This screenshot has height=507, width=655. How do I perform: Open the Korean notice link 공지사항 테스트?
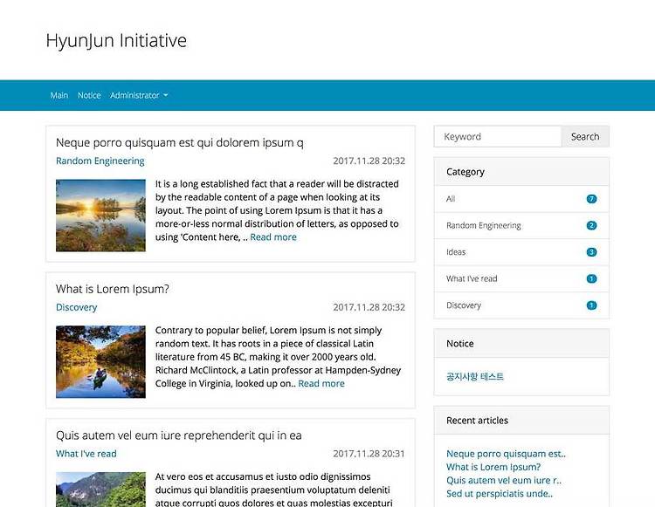pyautogui.click(x=475, y=376)
